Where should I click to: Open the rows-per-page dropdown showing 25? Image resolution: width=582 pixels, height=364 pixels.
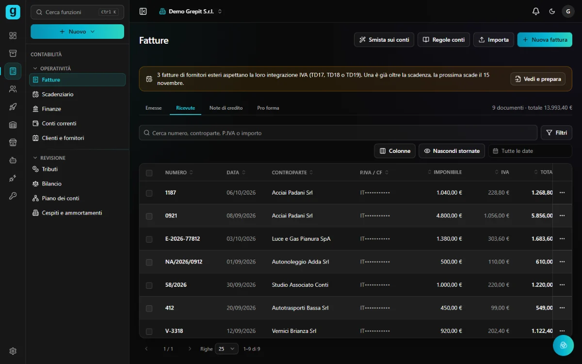tap(227, 349)
